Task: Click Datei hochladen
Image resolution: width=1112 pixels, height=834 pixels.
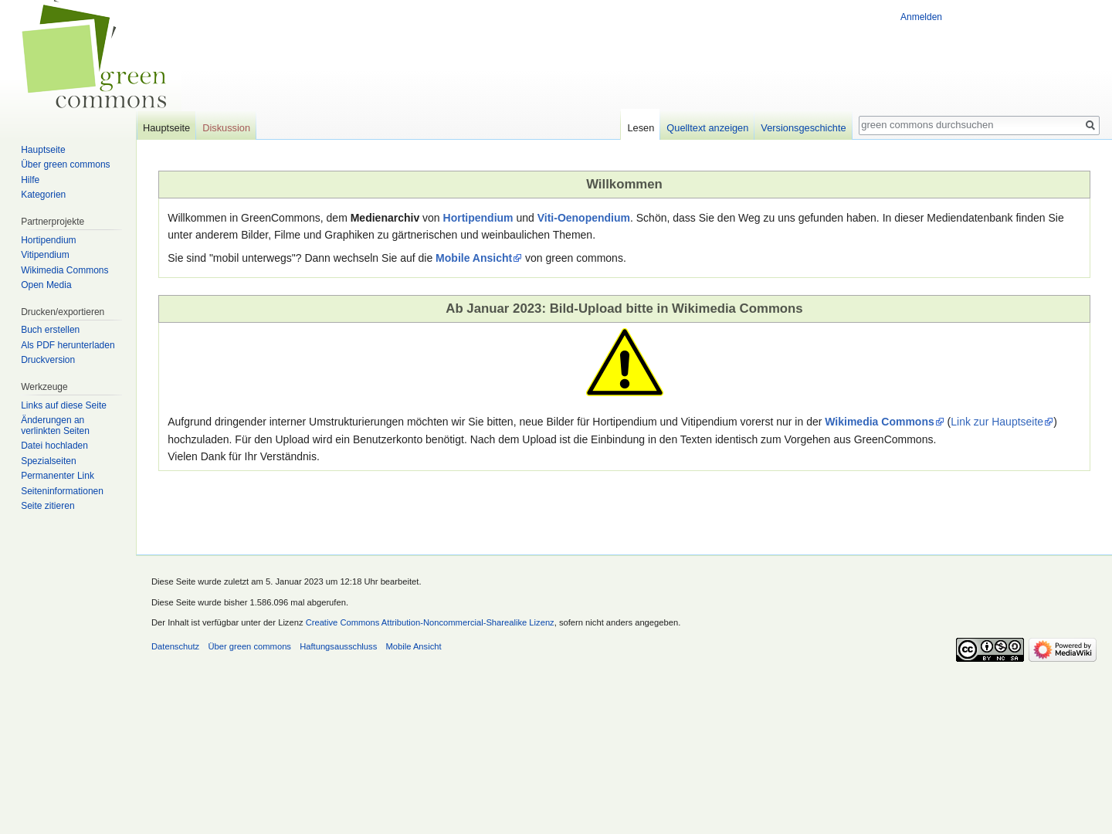Action: [54, 446]
